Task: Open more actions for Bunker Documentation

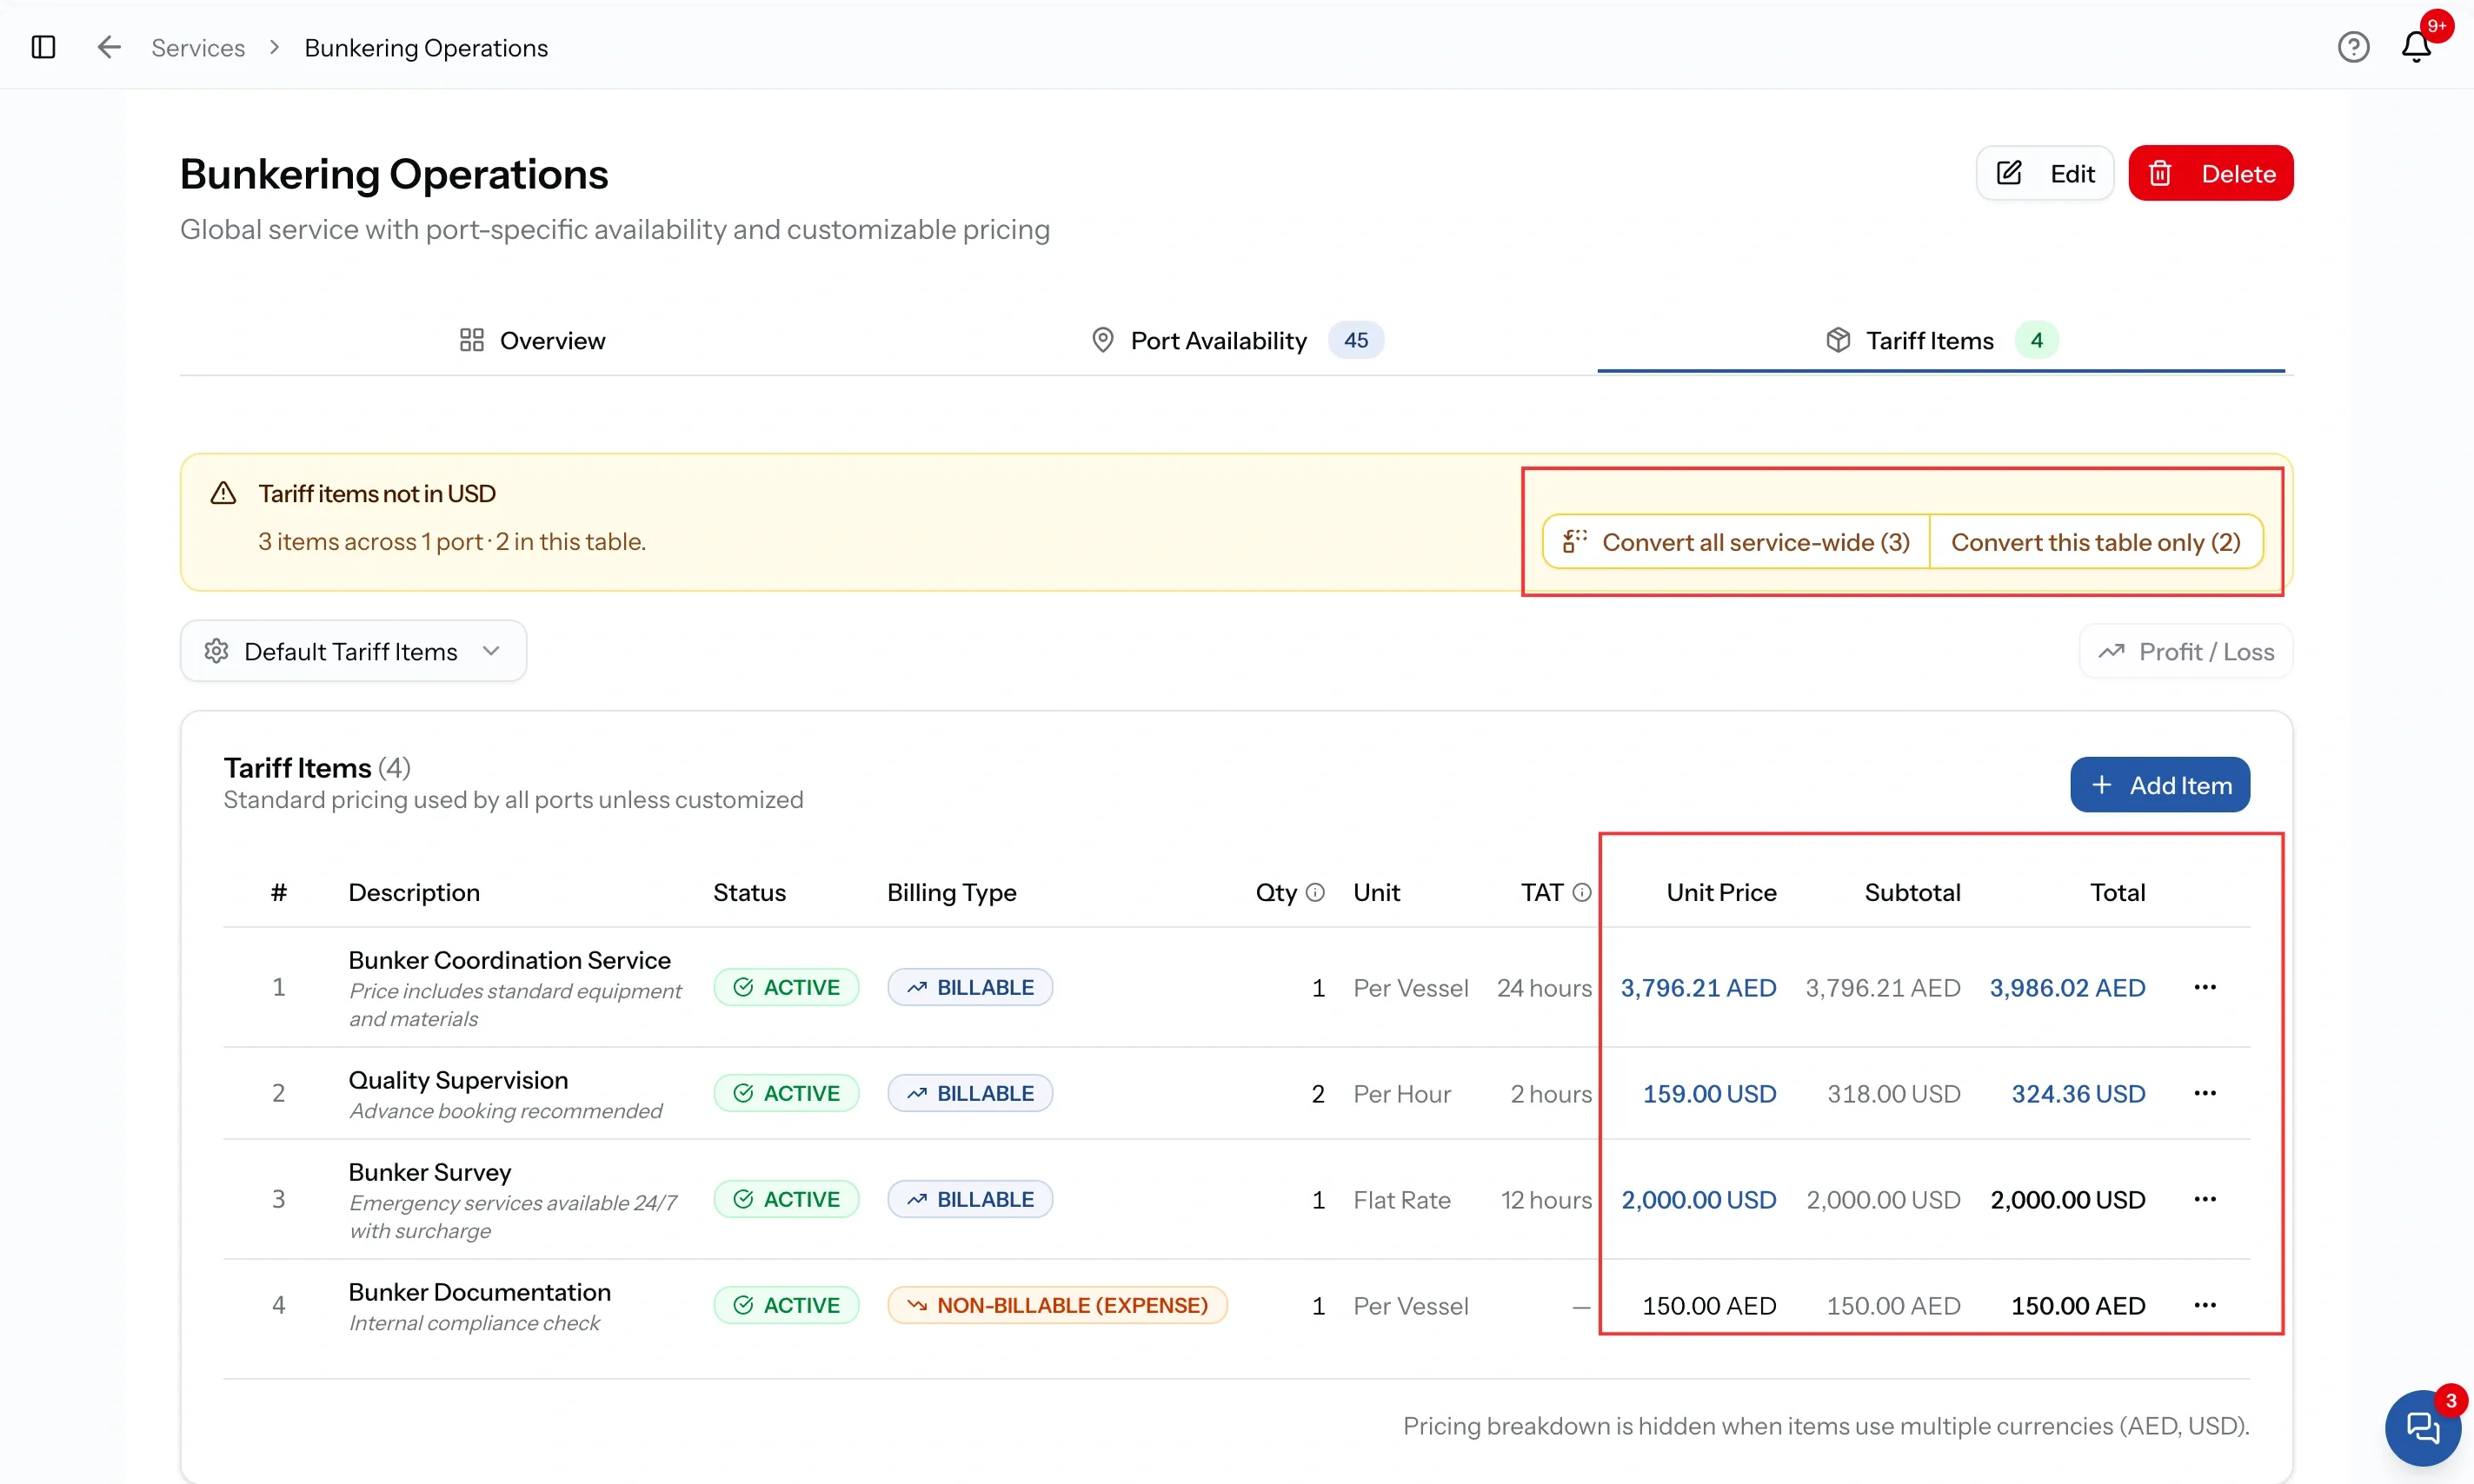Action: coord(2205,1305)
